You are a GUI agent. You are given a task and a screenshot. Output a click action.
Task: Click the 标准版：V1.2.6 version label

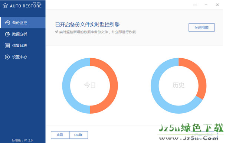[x=22, y=140]
